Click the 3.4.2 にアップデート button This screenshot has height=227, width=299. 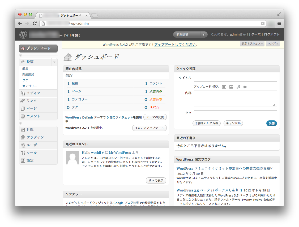(149, 128)
